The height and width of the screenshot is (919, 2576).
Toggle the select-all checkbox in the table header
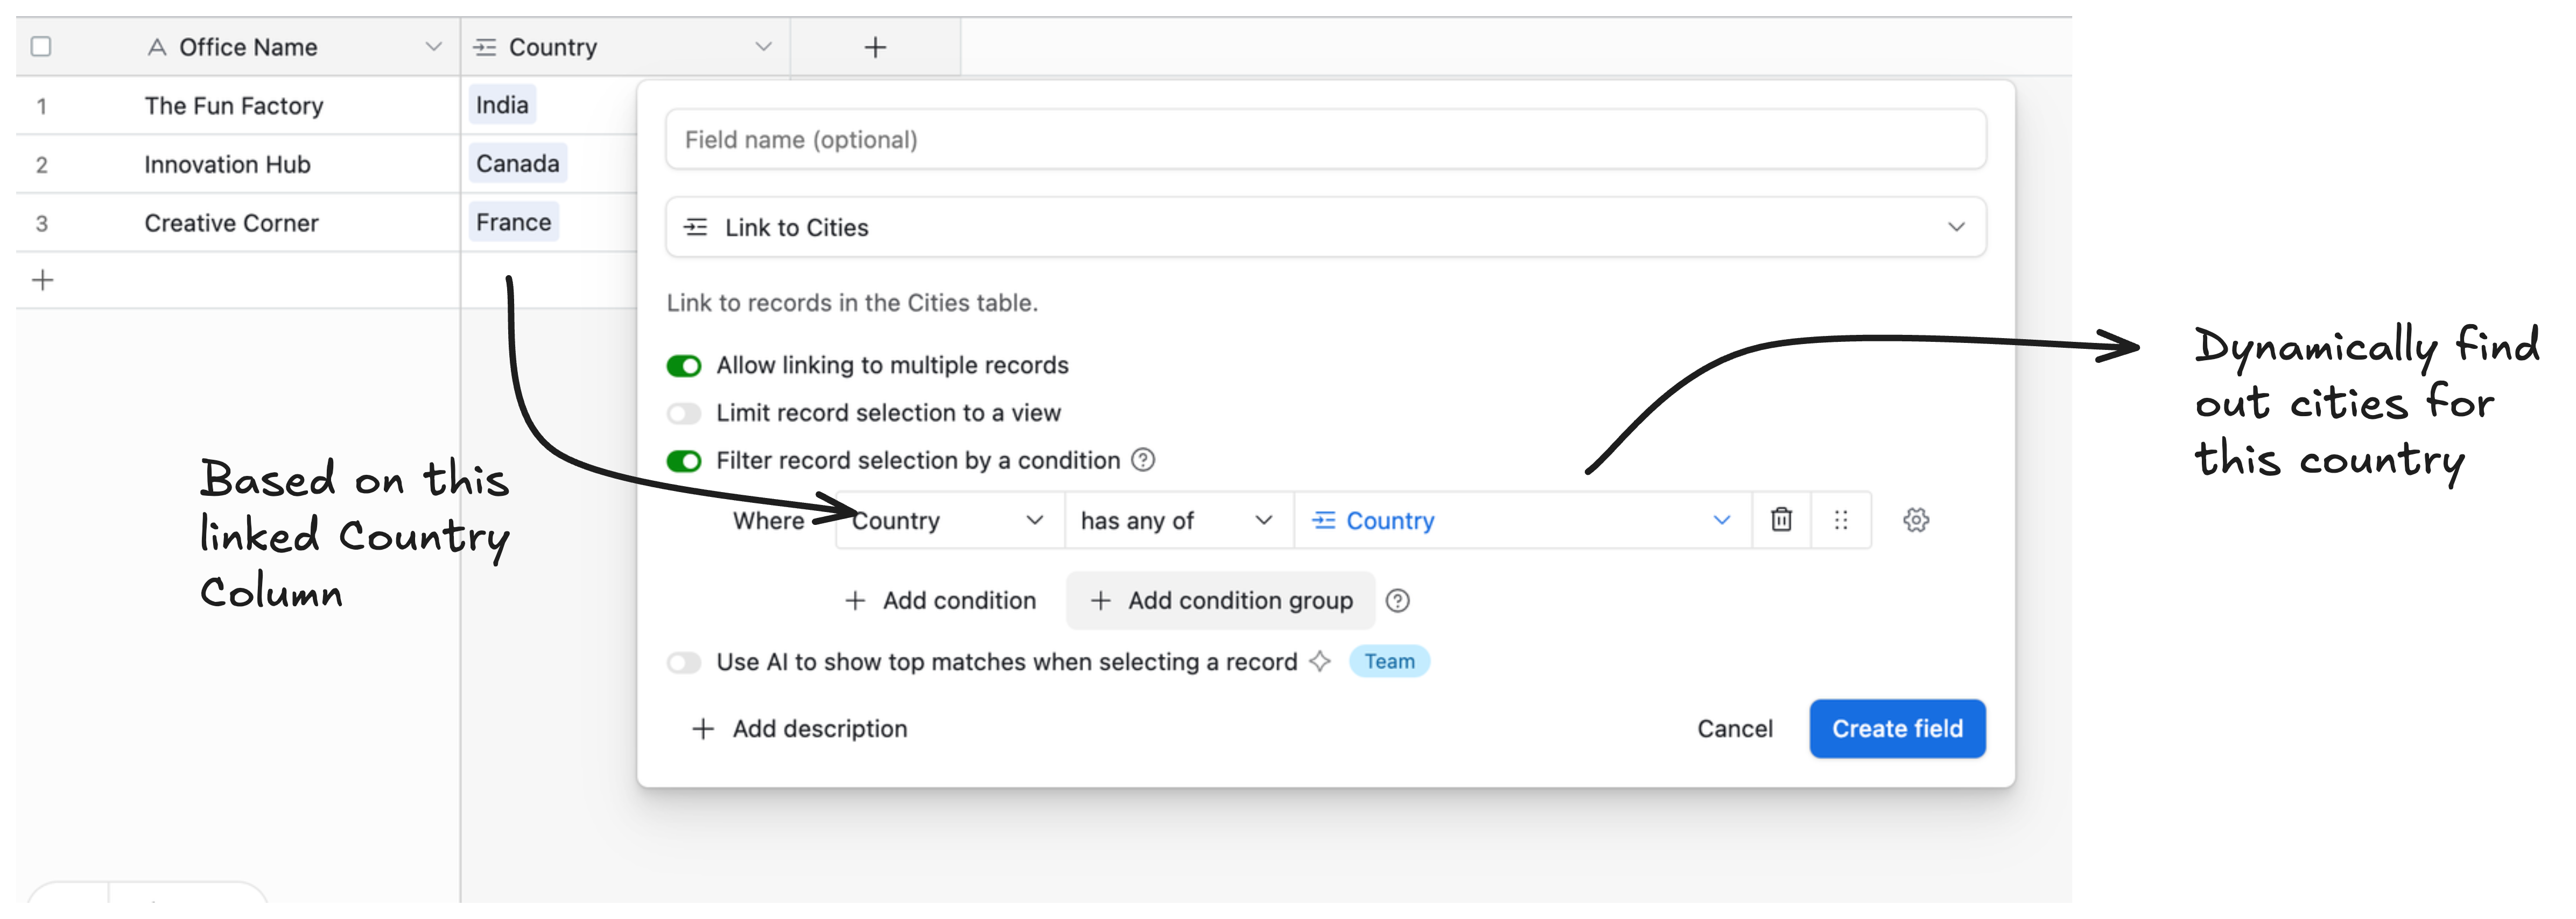pos(41,46)
